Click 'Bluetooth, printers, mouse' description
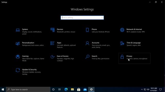The height and width of the screenshot is (92, 165). click(x=66, y=32)
